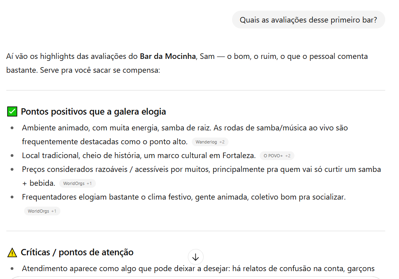Open the WorldOrgs citation after "bebida."
Viewport: 399px width, 279px height.
77,183
